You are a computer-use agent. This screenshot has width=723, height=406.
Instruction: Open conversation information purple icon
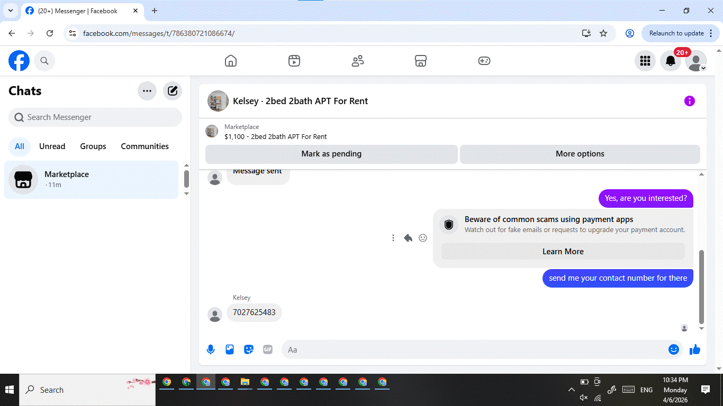(690, 101)
